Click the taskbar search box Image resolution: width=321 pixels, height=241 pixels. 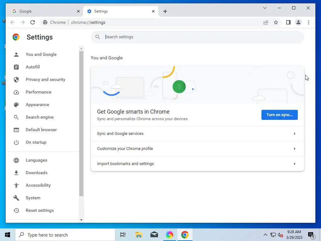[x=65, y=235]
